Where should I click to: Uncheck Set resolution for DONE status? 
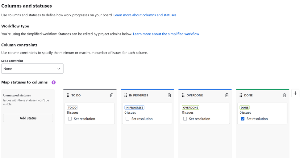click(243, 119)
